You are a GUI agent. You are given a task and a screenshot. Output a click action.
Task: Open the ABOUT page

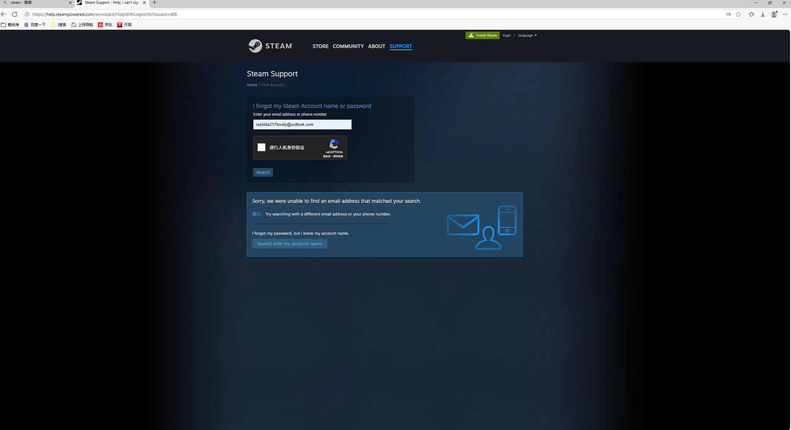click(x=377, y=46)
